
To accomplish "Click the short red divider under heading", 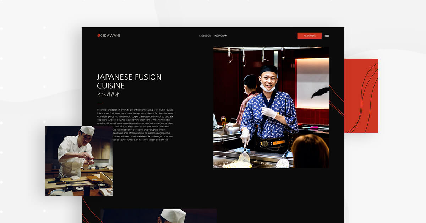I will [x=100, y=103].
